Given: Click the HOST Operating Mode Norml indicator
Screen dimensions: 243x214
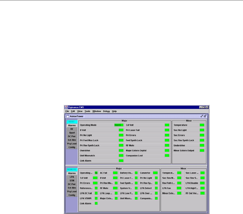Looking at the screenshot, I should pyautogui.click(x=119, y=125).
